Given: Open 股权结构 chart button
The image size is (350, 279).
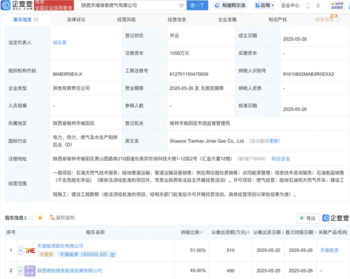Looking at the screenshot, I should pyautogui.click(x=62, y=217).
